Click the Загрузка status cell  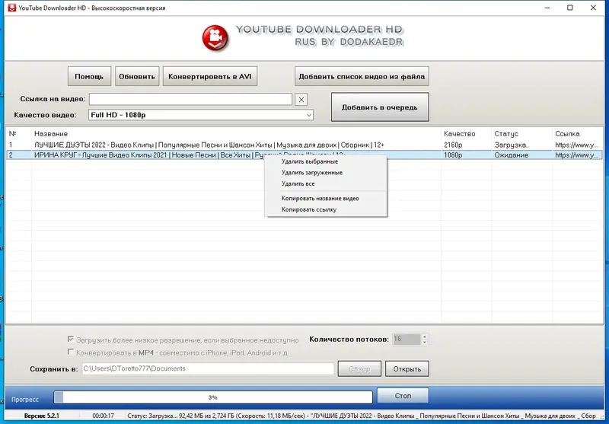pyautogui.click(x=511, y=145)
